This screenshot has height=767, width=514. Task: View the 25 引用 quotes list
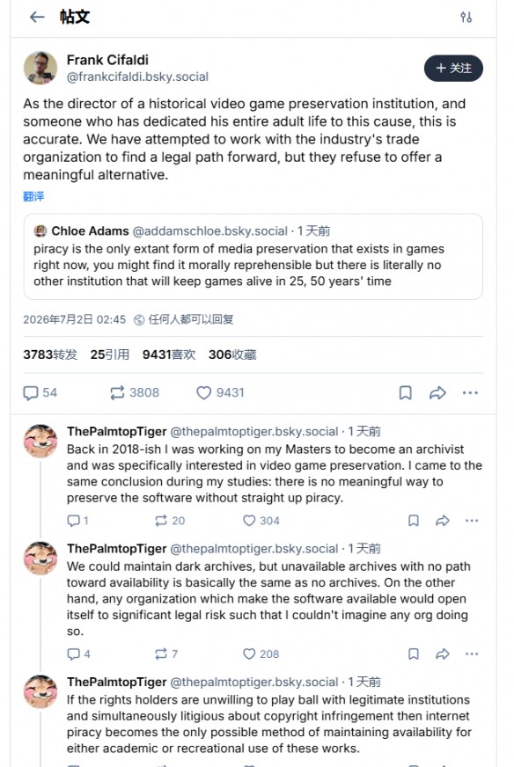click(x=110, y=354)
